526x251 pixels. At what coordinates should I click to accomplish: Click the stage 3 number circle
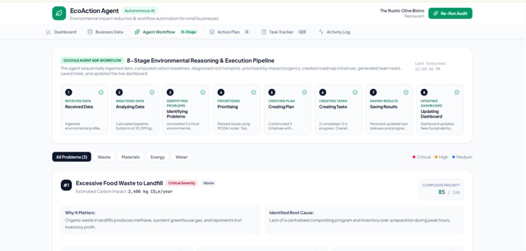[x=170, y=92]
